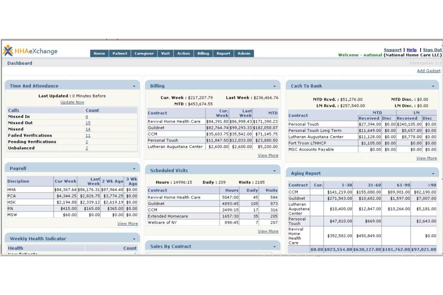Click the Help link
The image size is (443, 295).
(x=412, y=50)
